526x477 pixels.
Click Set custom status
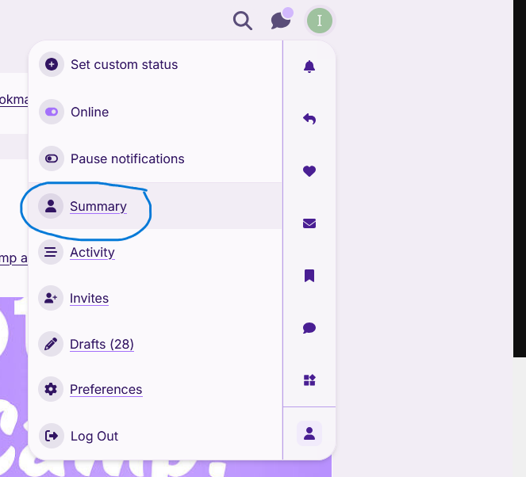(155, 64)
